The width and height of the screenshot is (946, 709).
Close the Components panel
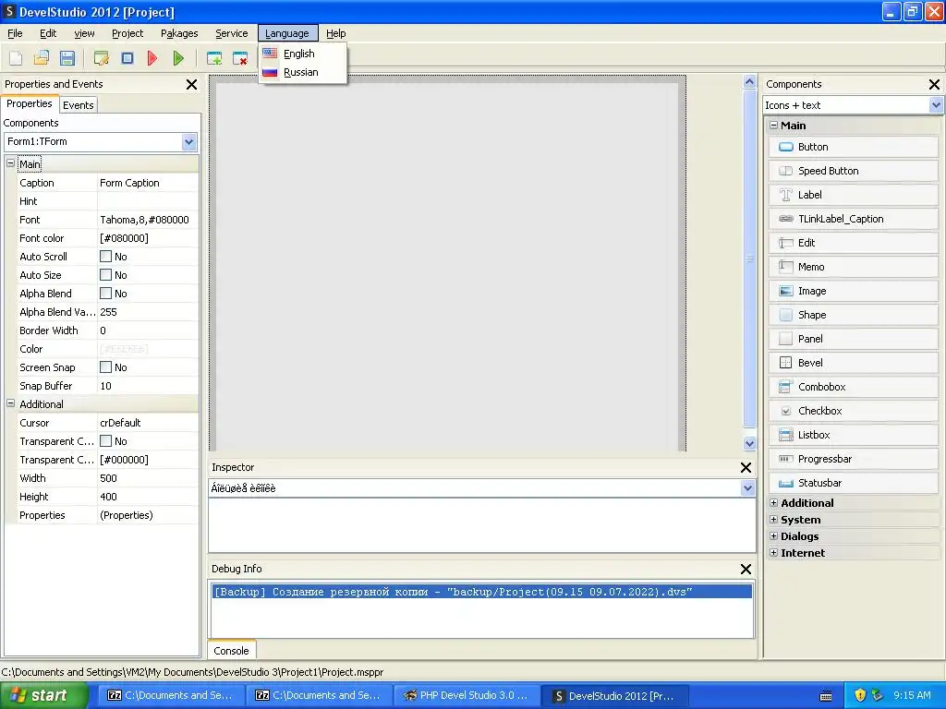[934, 84]
